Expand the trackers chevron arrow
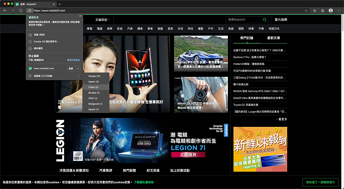The image size is (344, 189). tap(79, 76)
